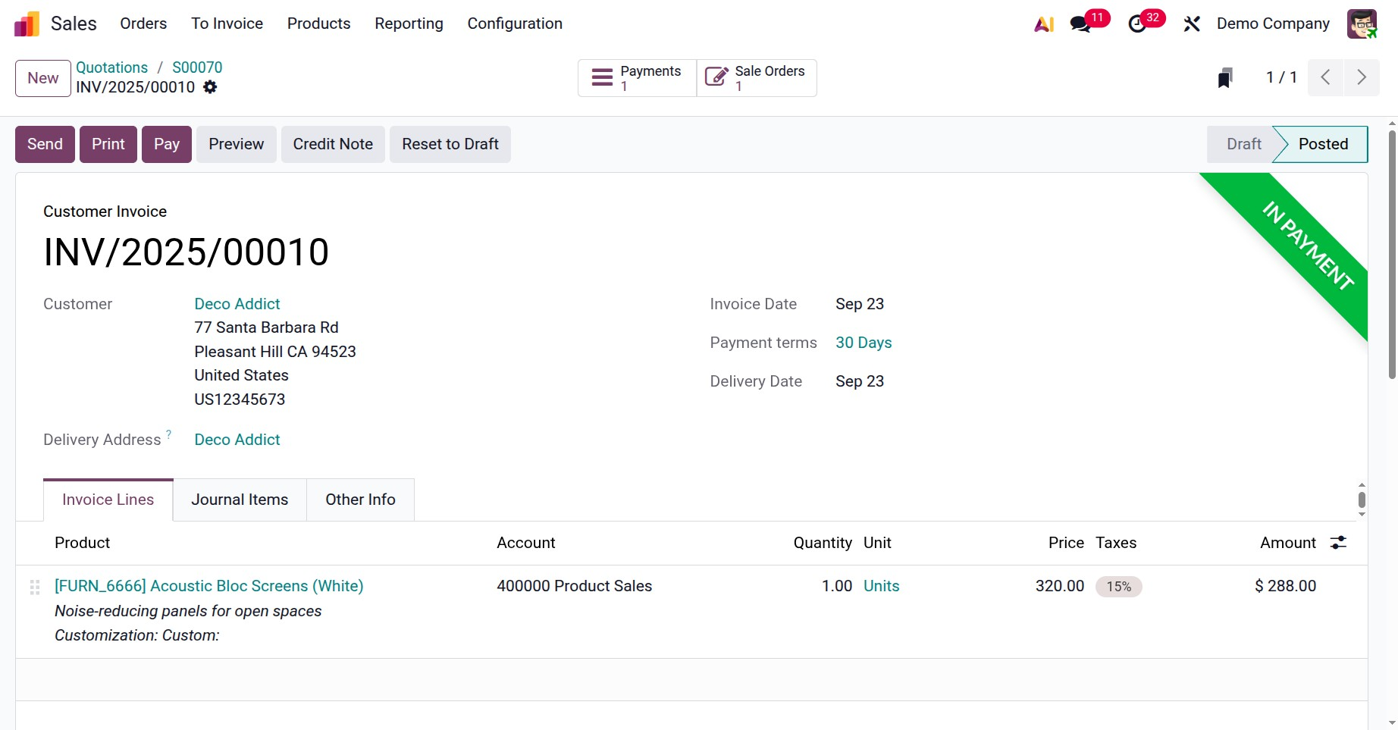Open the conversations chat icon
Viewport: 1398px width, 730px height.
coord(1080,24)
